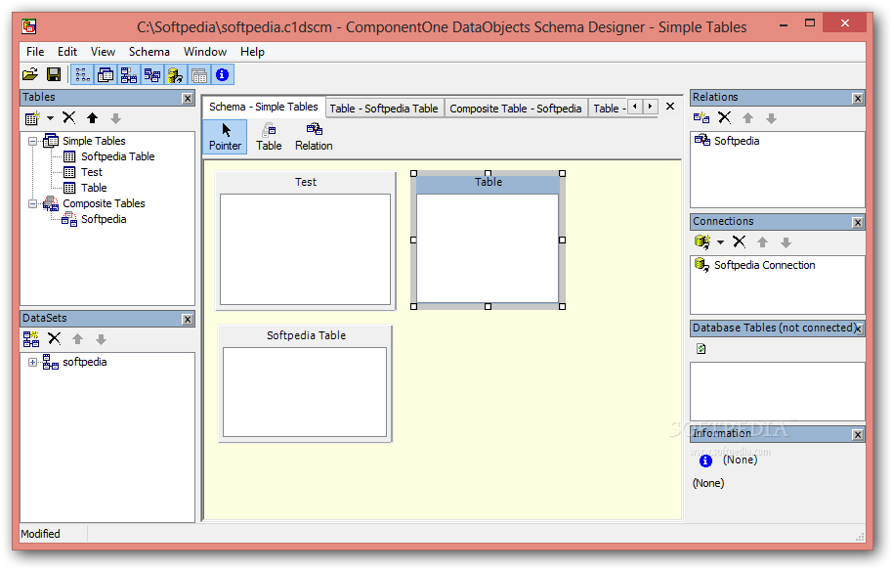Close the DataSets panel
This screenshot has height=570, width=893.
pos(188,319)
